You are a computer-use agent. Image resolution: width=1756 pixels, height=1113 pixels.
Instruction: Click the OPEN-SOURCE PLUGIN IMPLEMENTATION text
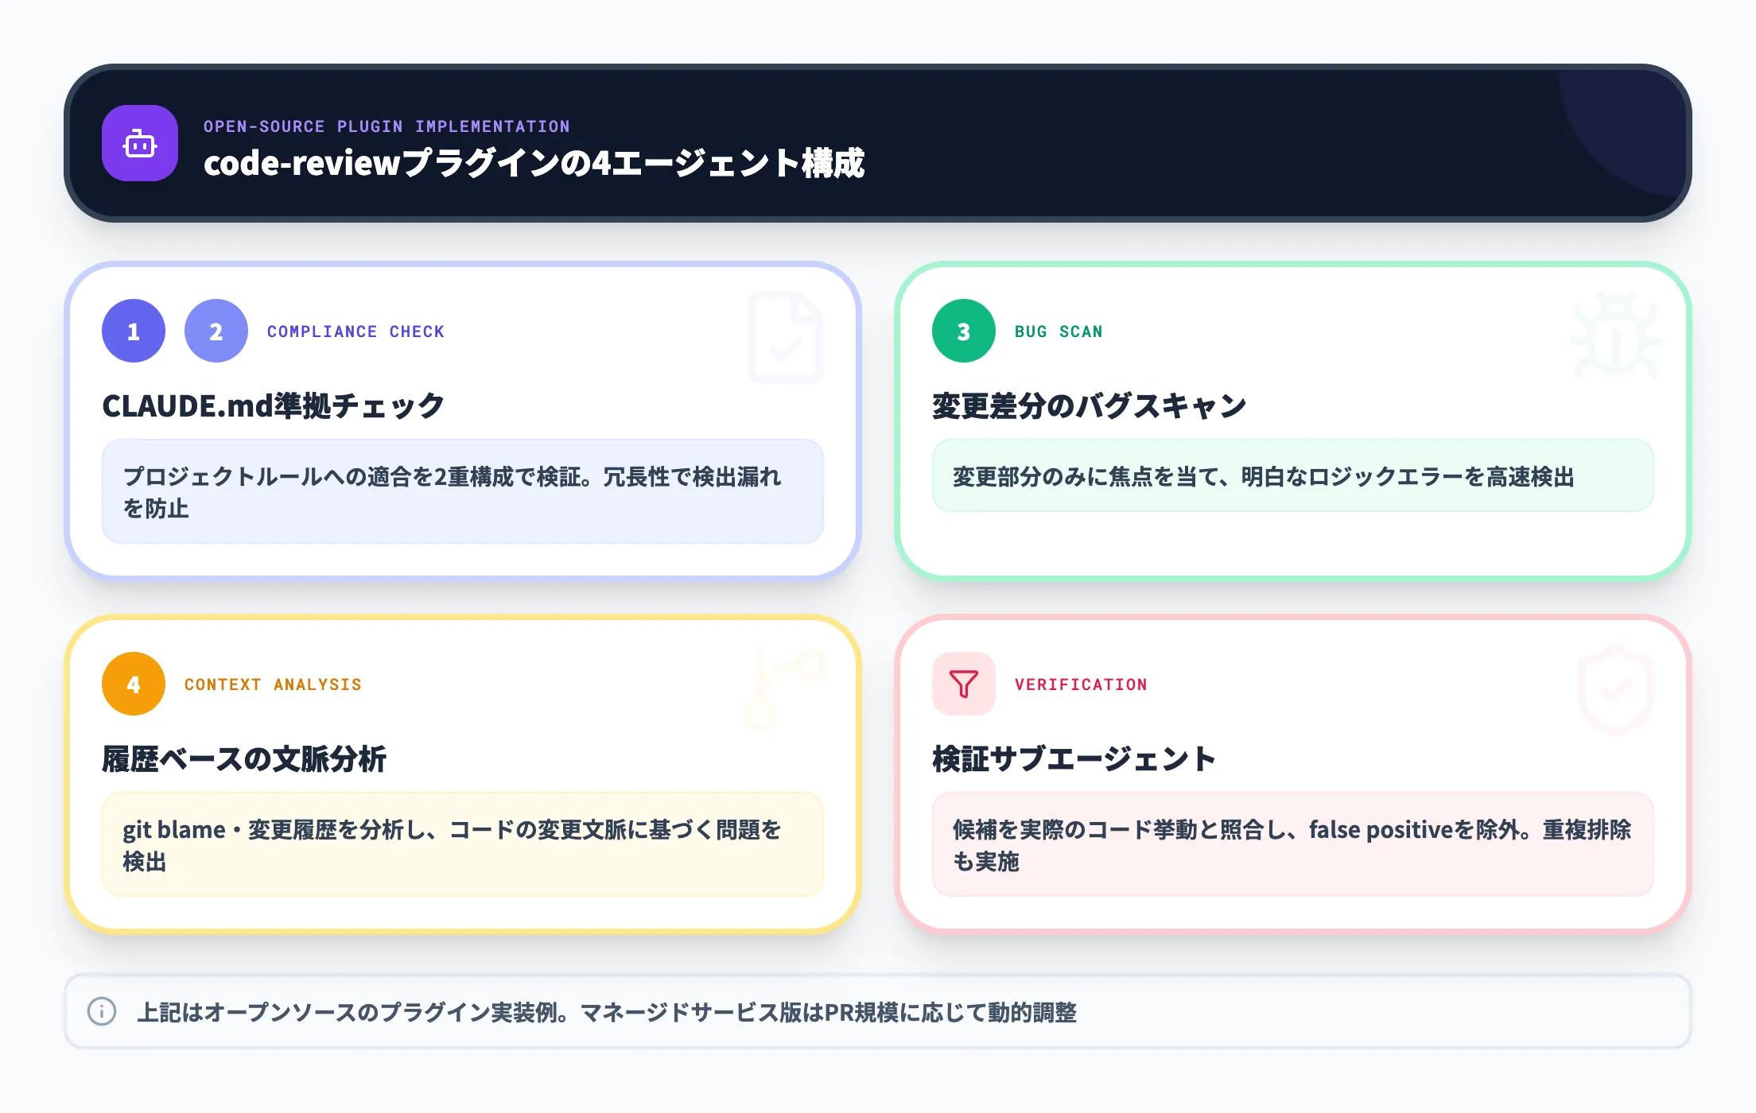[387, 125]
